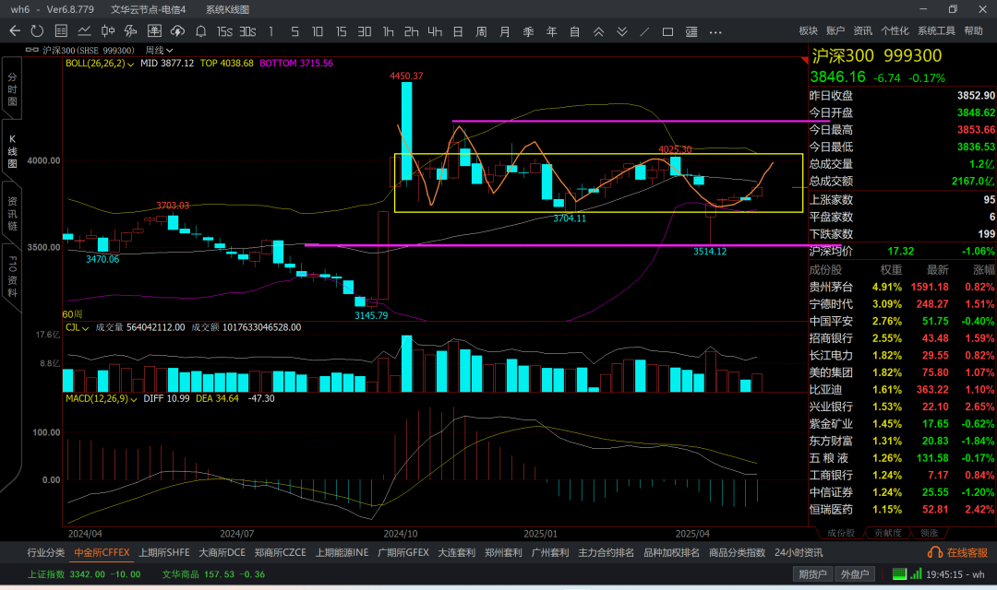Viewport: 997px width, 590px height.
Task: Select the trend line drawing tool
Action: coord(644,31)
